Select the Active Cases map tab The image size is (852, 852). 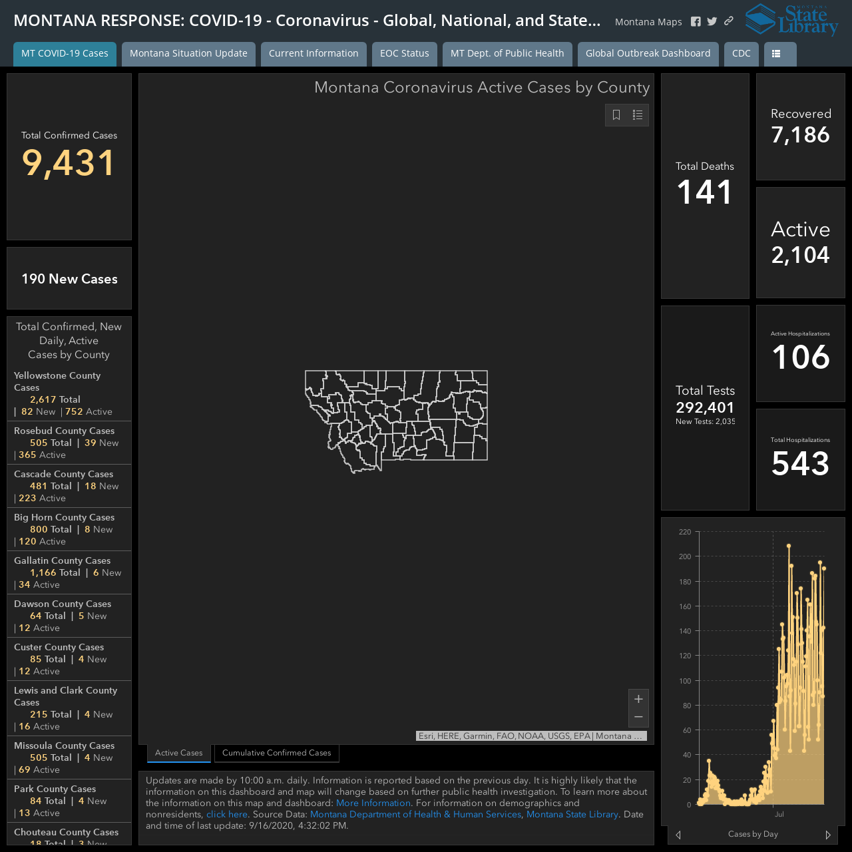pos(179,753)
